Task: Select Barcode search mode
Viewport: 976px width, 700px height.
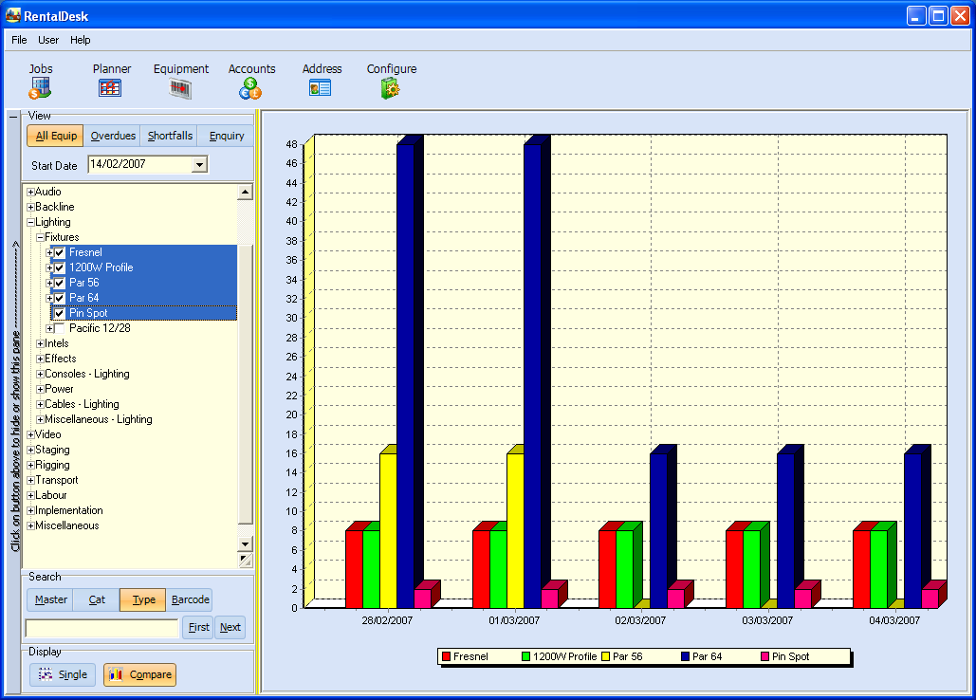Action: (190, 599)
